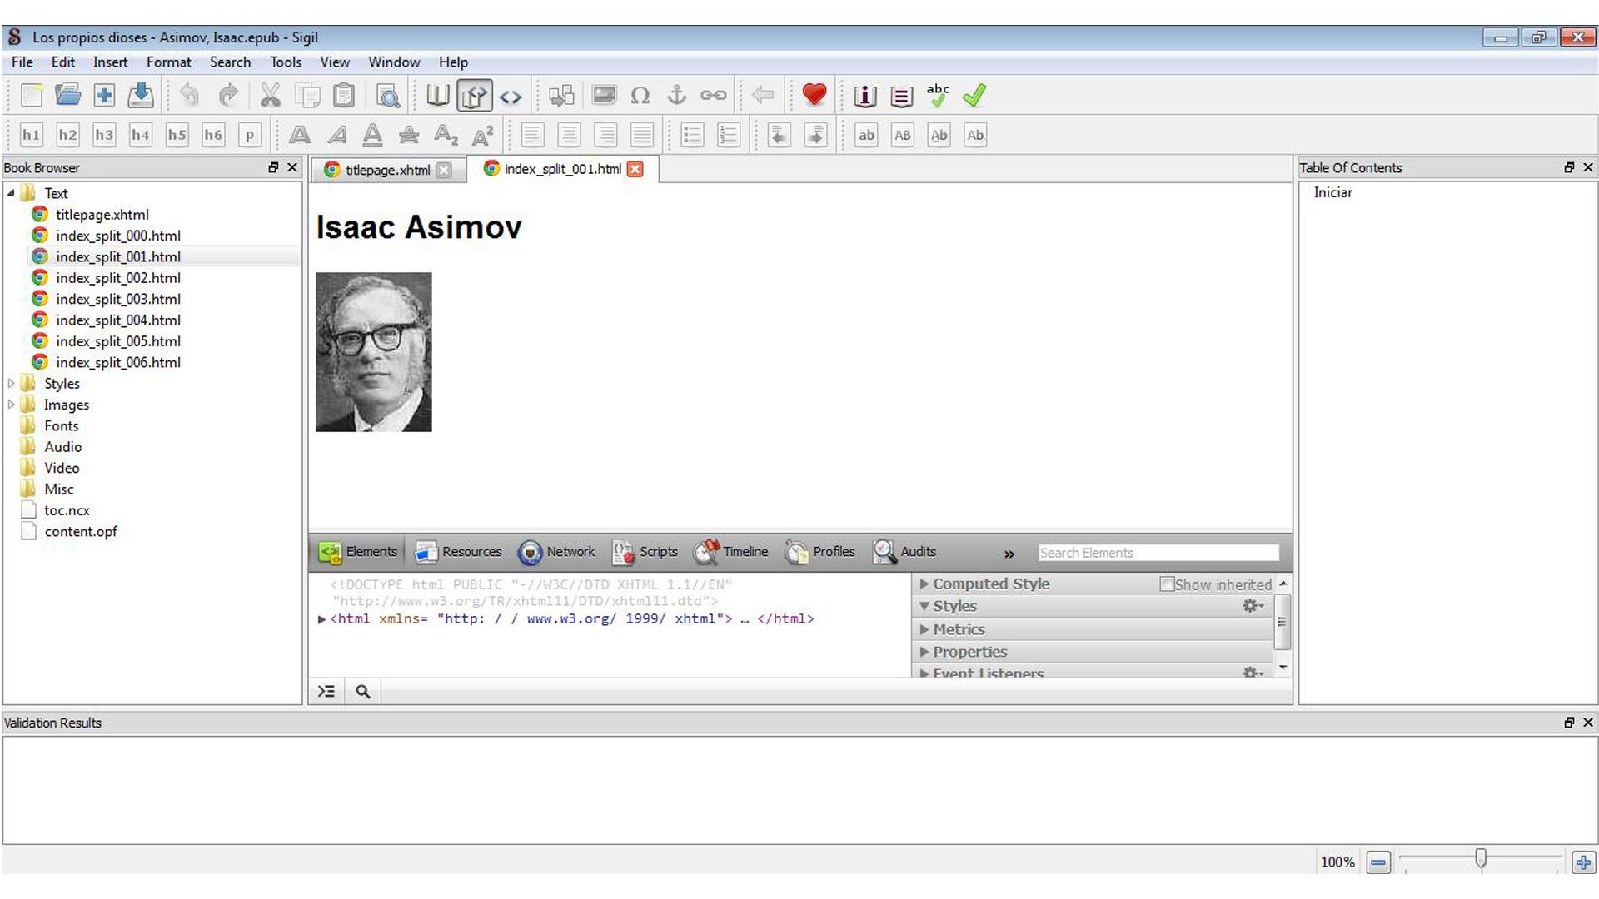This screenshot has height=899, width=1599.
Task: Click the Insert Special Character omega icon
Action: 640,96
